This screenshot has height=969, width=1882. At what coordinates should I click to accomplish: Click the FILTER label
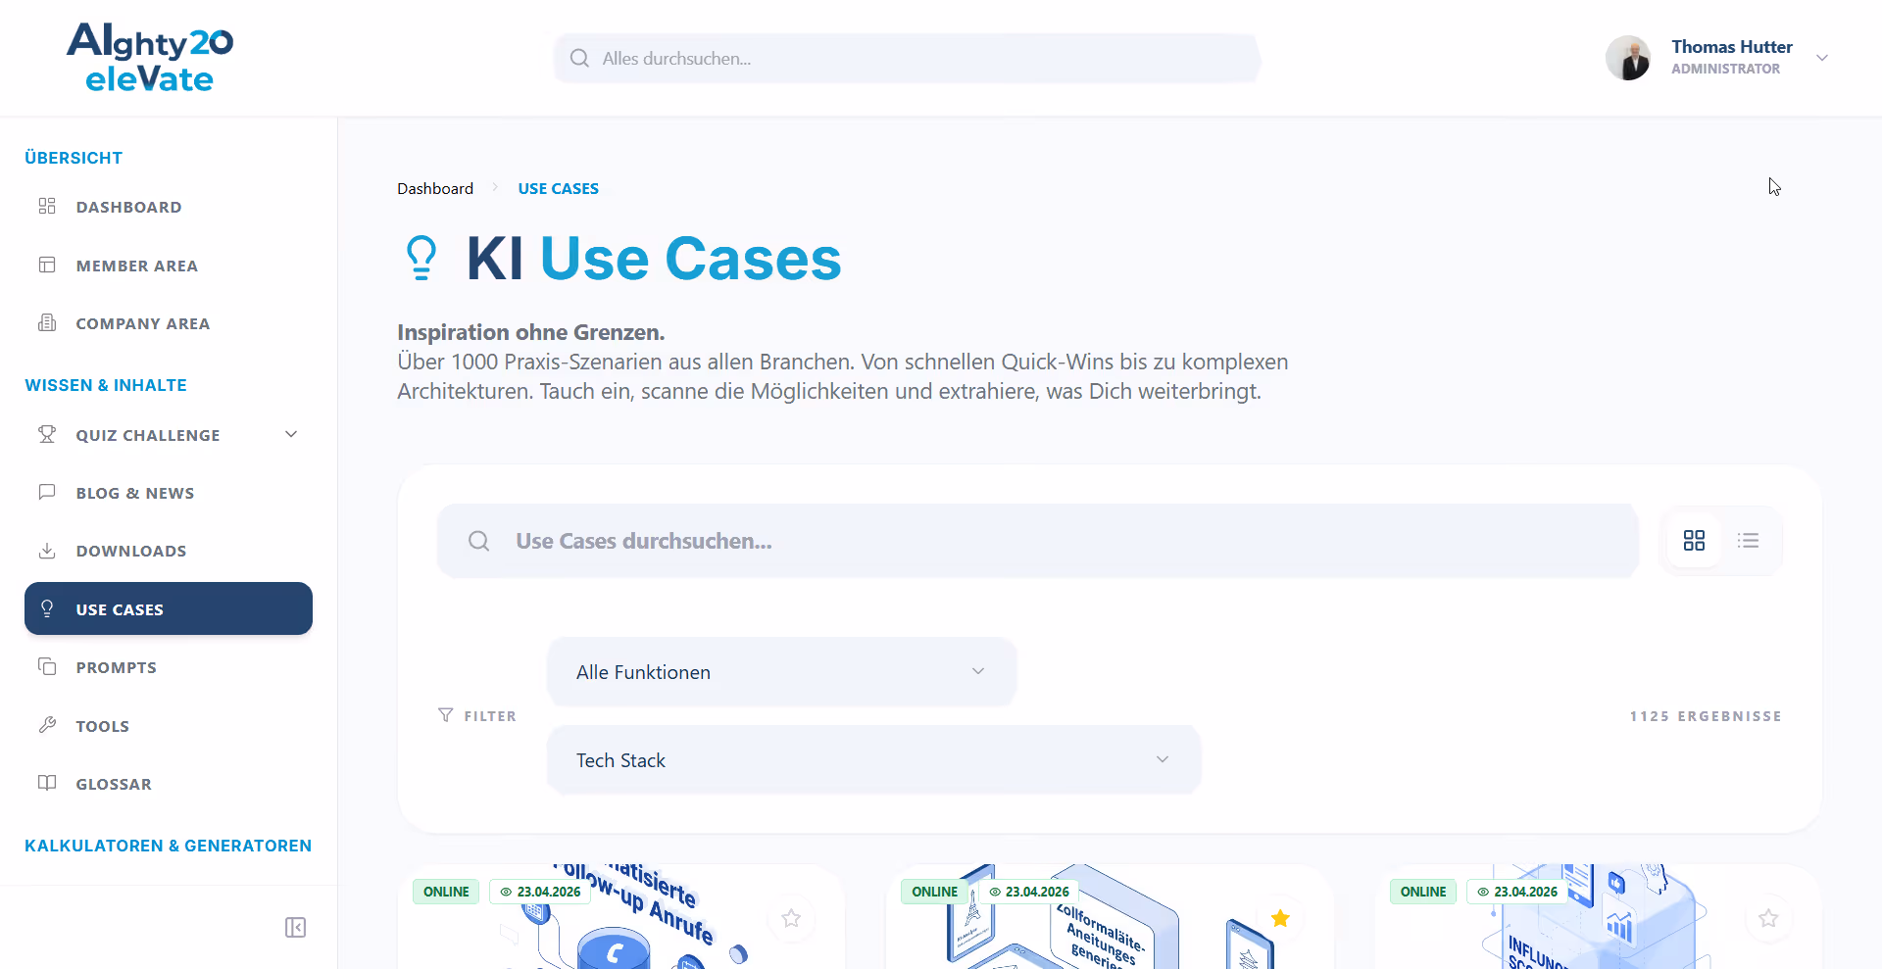pyautogui.click(x=490, y=716)
